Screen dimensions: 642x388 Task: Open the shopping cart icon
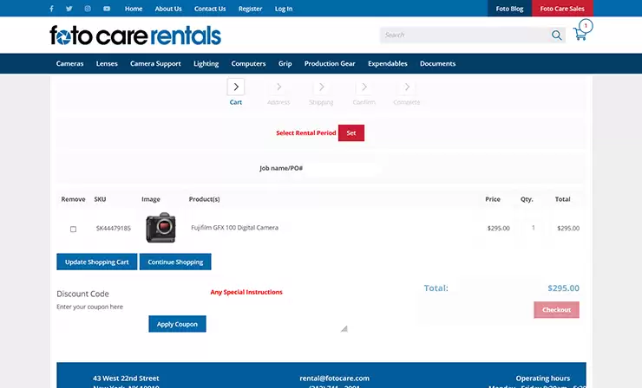point(580,34)
